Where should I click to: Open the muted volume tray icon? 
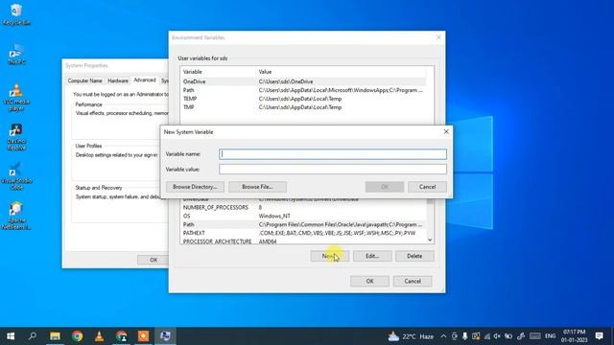497,336
